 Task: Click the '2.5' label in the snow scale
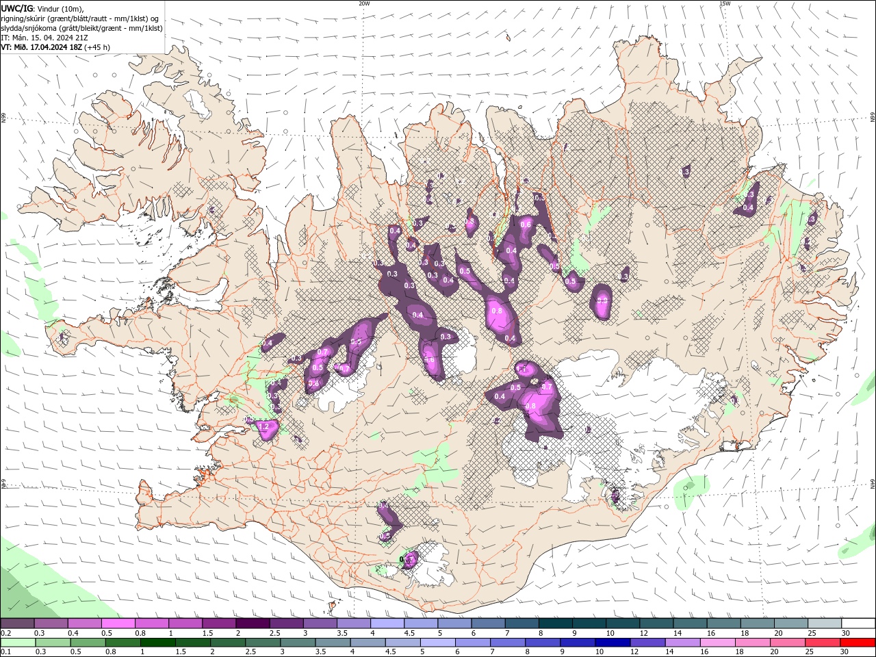coord(275,633)
